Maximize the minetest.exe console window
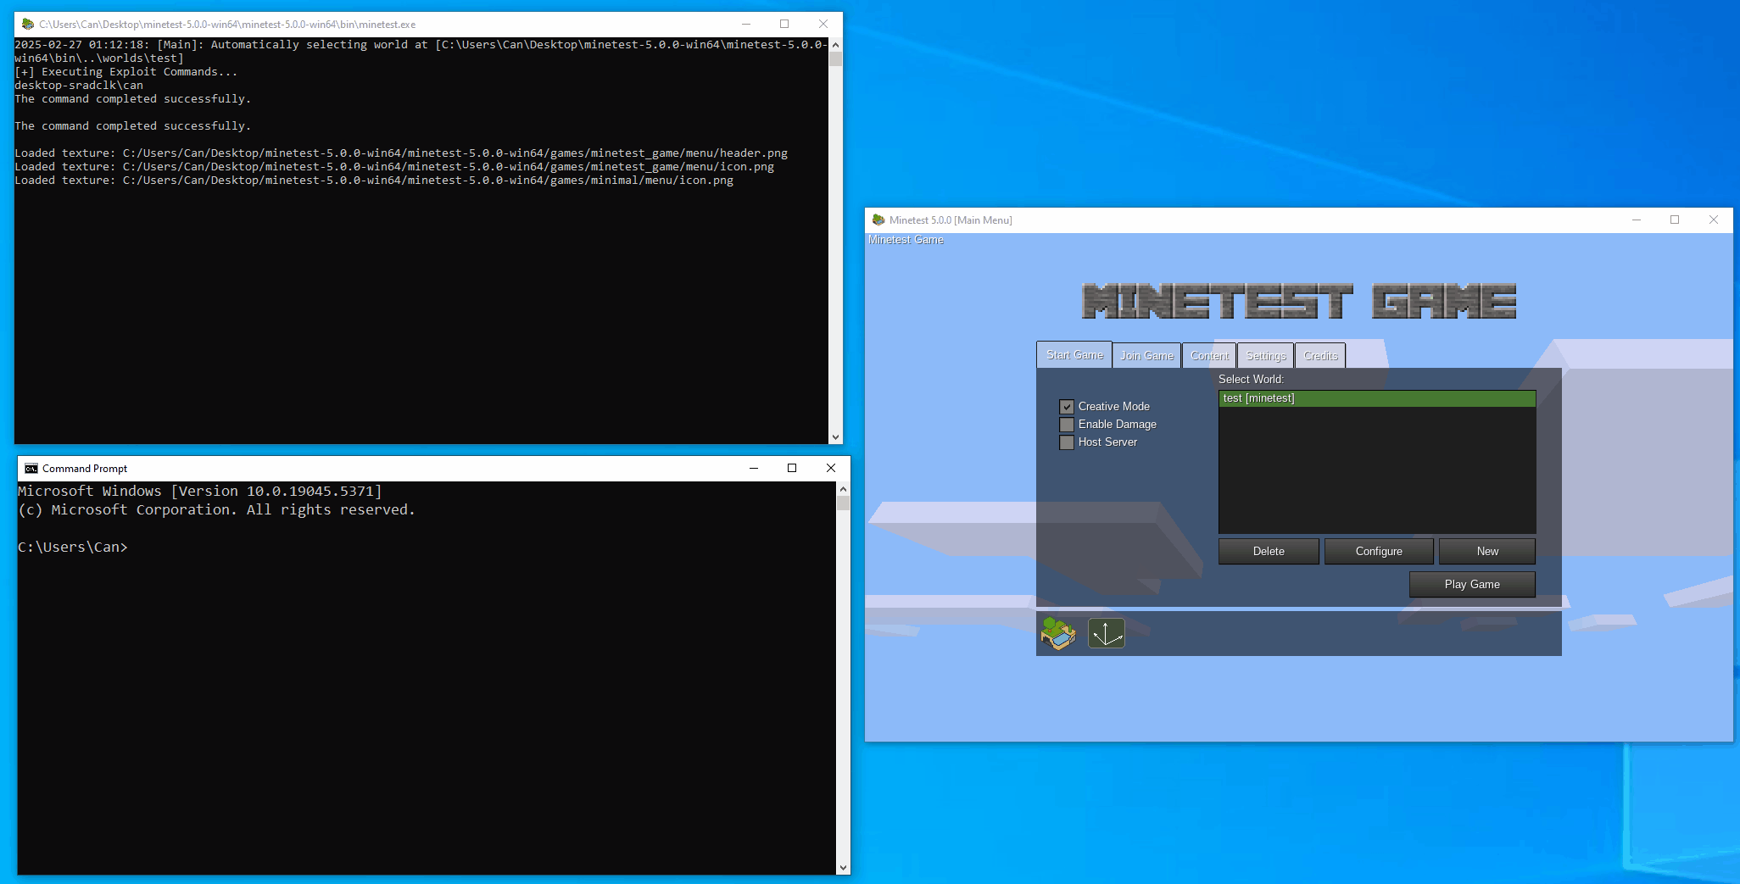The width and height of the screenshot is (1740, 884). (784, 25)
